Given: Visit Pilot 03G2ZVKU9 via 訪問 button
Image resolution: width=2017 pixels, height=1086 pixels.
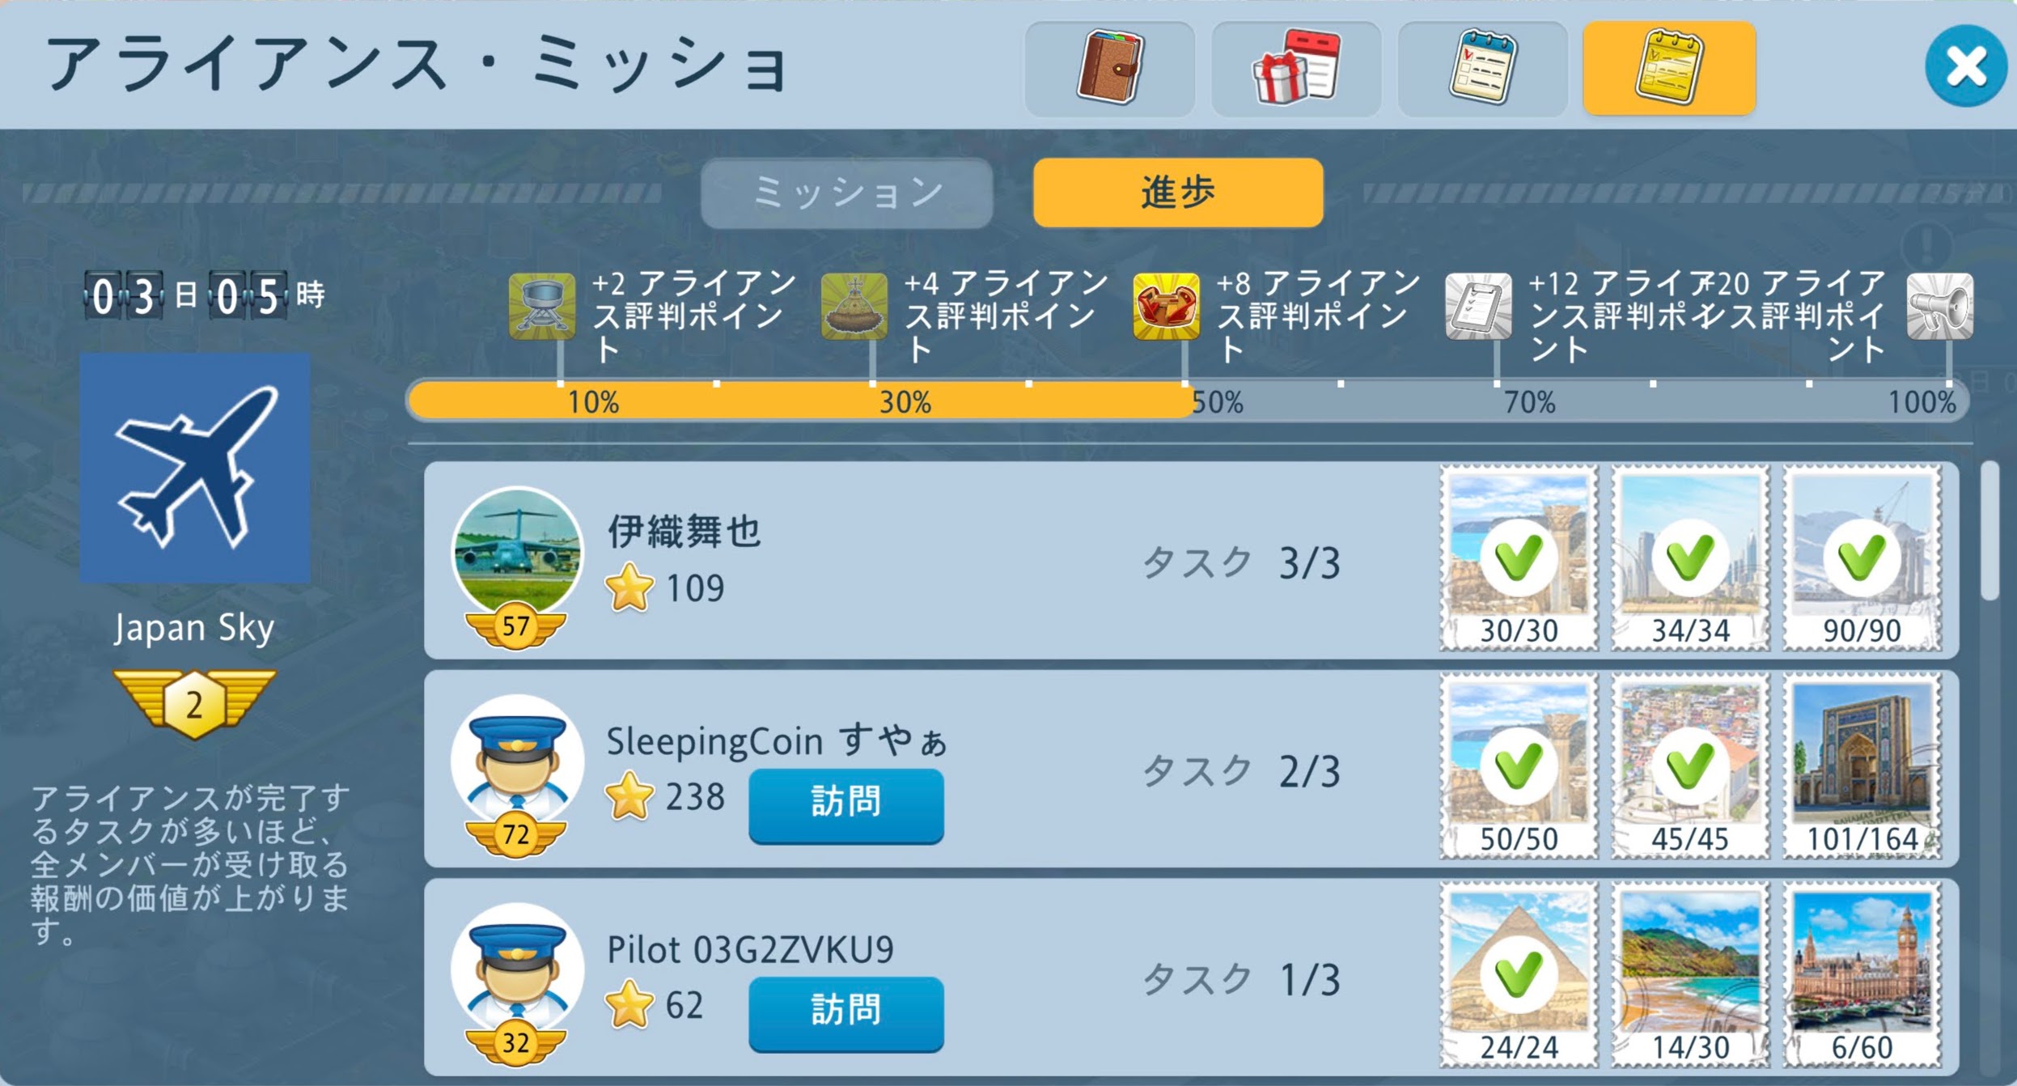Looking at the screenshot, I should pyautogui.click(x=846, y=1013).
